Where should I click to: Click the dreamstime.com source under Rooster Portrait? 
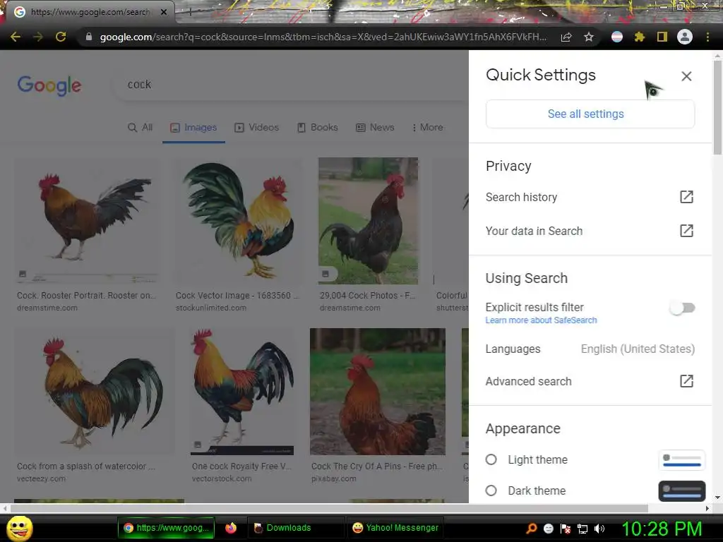[47, 308]
